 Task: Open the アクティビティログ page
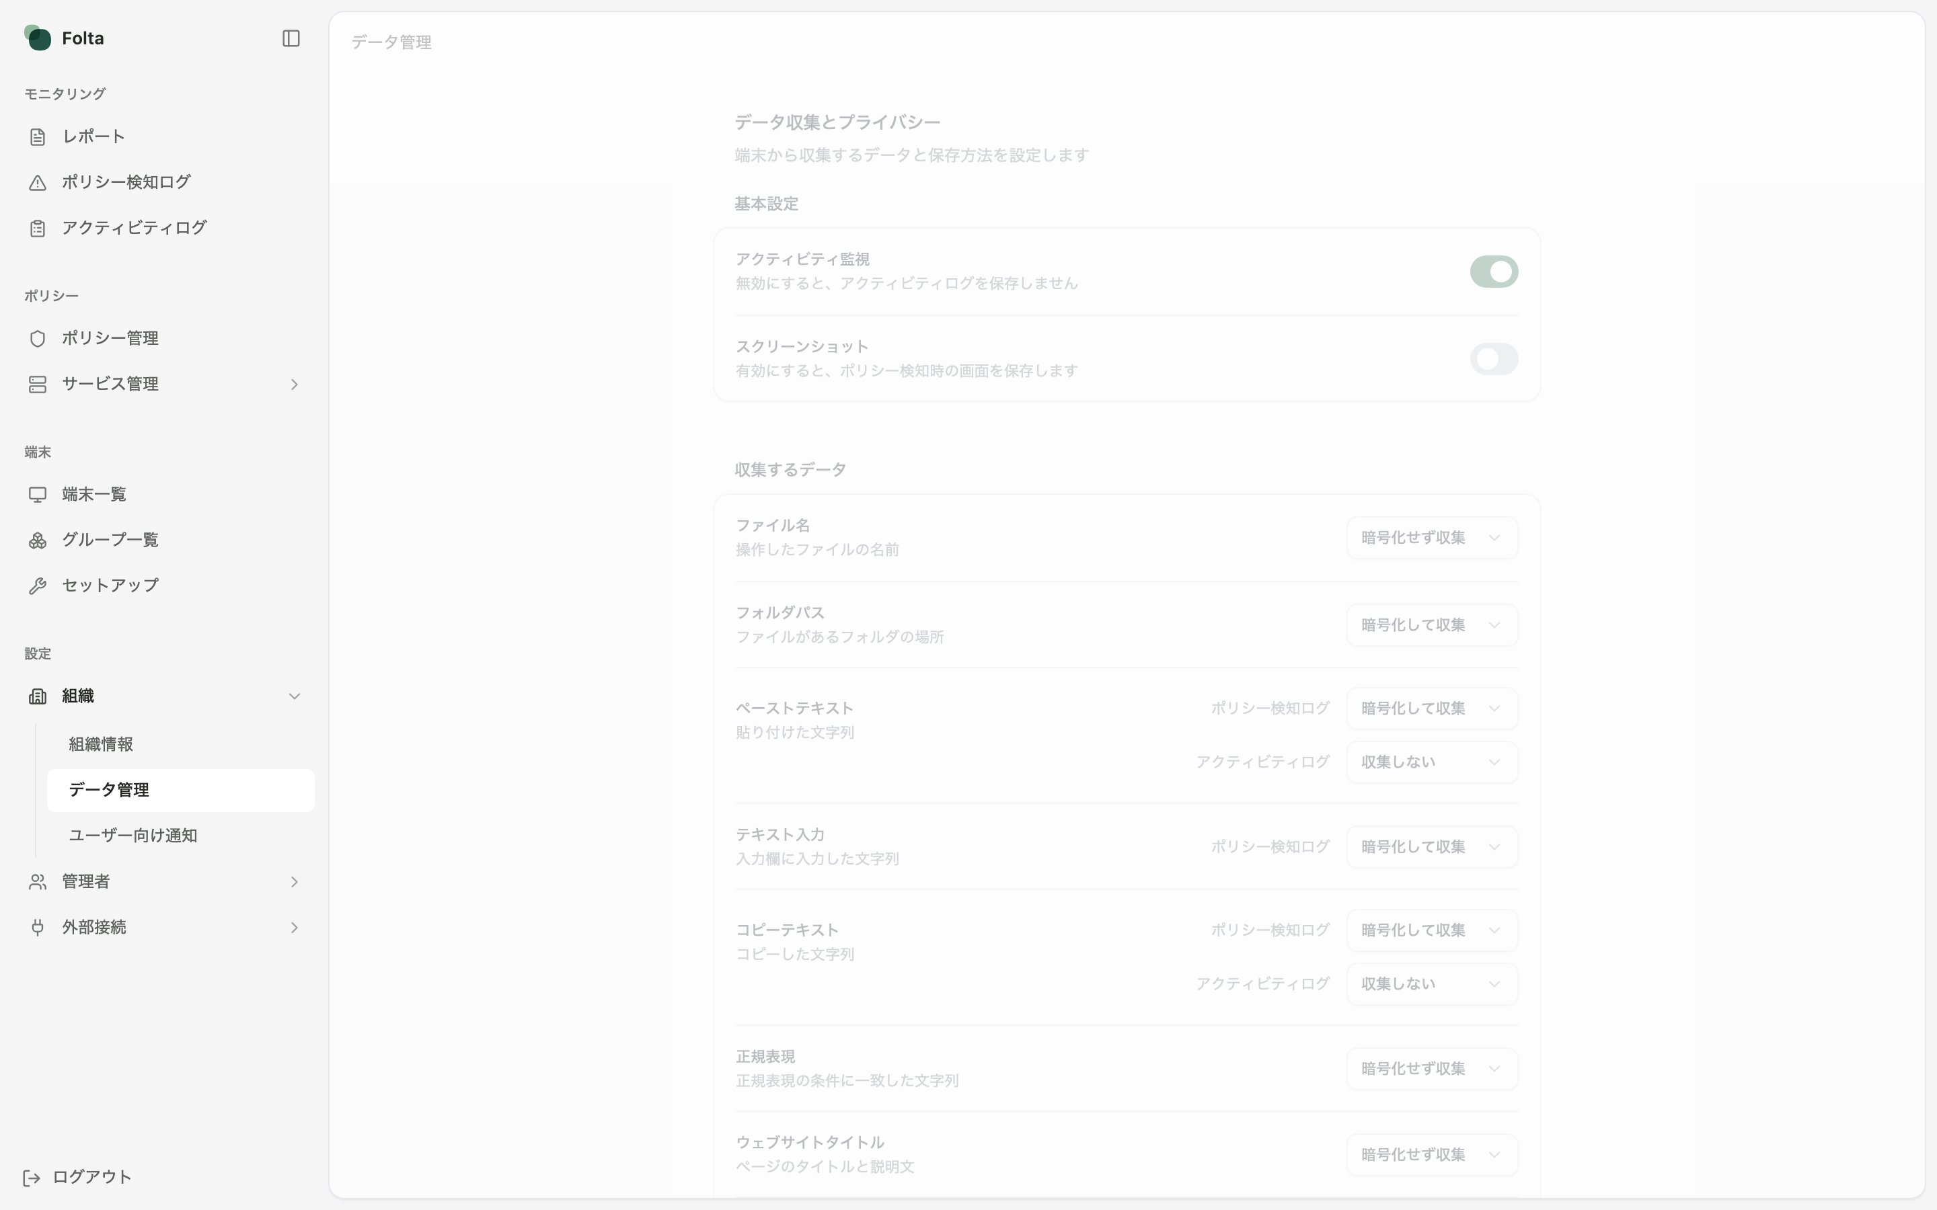coord(164,228)
